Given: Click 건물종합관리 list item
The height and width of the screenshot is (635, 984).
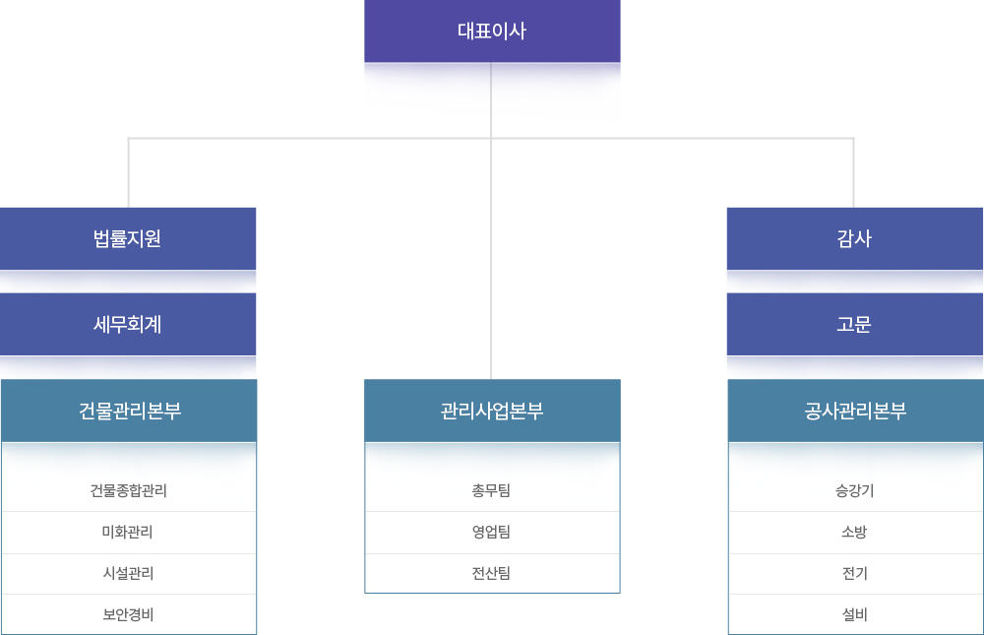Looking at the screenshot, I should (129, 490).
